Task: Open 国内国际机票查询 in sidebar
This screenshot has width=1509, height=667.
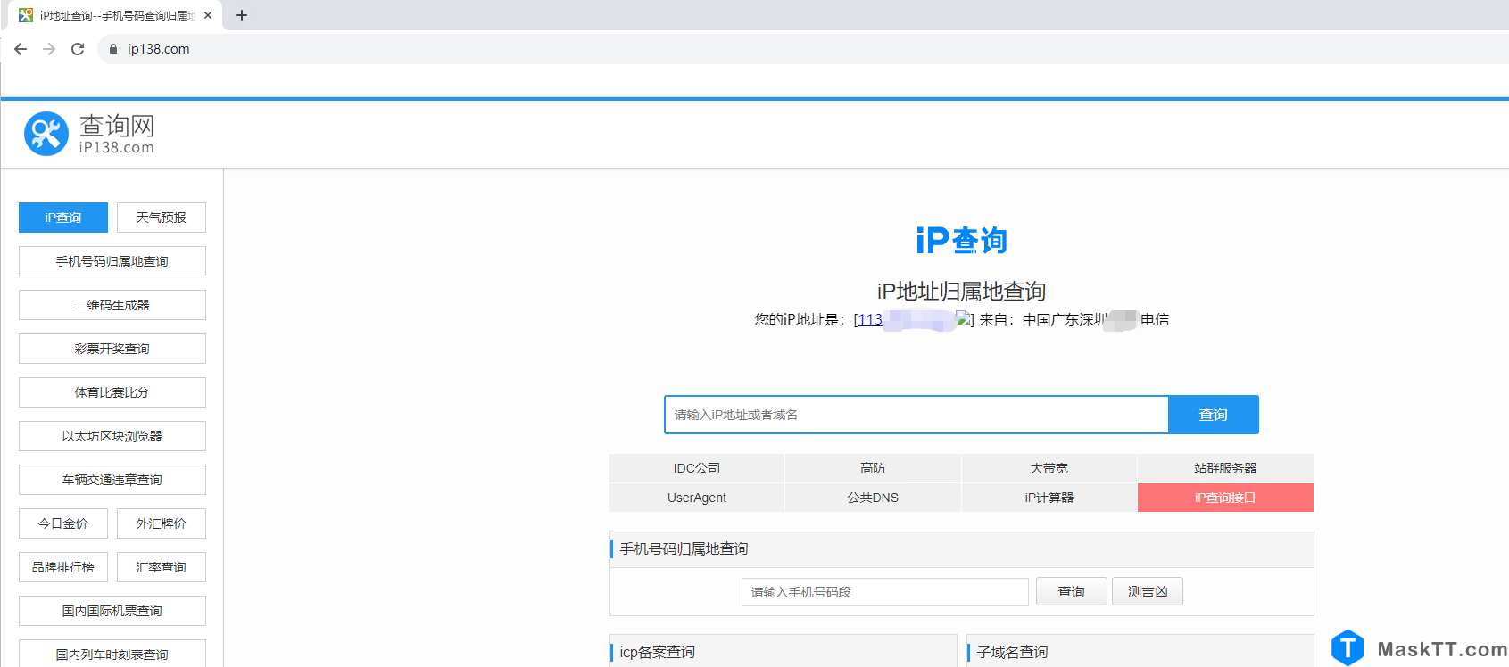Action: tap(112, 611)
